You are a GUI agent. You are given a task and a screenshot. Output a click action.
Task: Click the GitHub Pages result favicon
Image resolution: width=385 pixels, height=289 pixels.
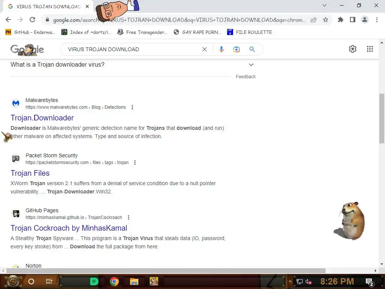point(16,214)
